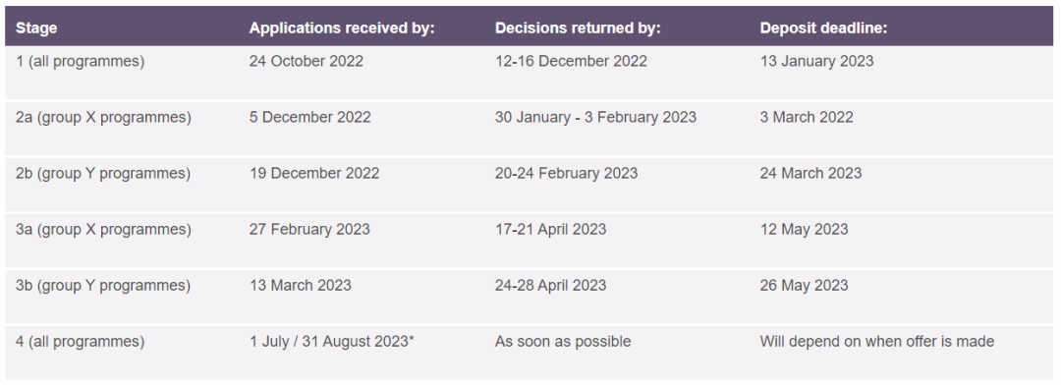
Task: Select the 3 March 2022 deposit deadline
Action: pyautogui.click(x=807, y=118)
